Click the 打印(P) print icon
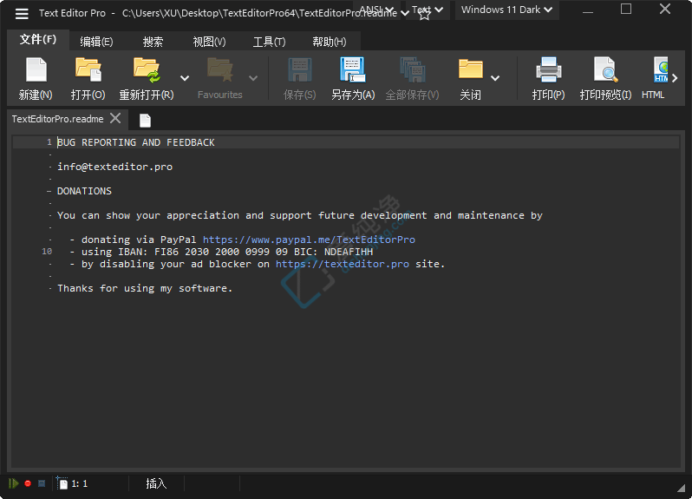The image size is (692, 499). (549, 69)
